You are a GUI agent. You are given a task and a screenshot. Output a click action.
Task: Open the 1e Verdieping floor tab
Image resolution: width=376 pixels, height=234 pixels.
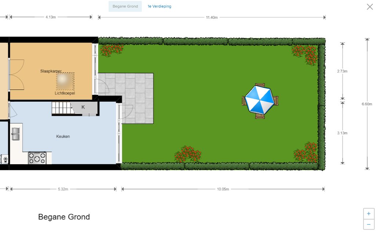159,7
